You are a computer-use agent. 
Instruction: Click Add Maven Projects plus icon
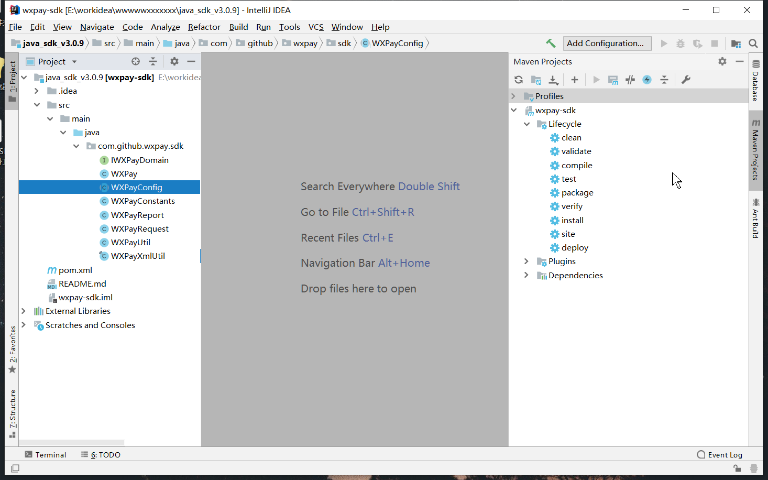[x=575, y=80]
